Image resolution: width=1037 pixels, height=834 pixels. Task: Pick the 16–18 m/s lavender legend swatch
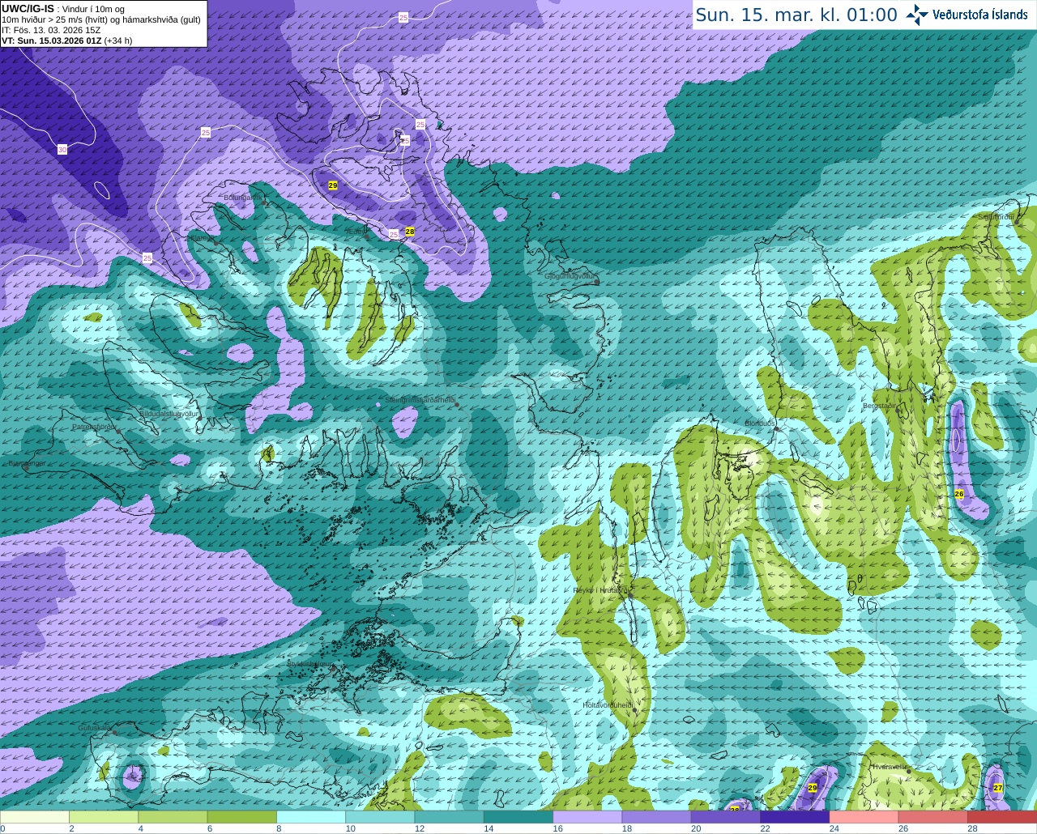587,817
